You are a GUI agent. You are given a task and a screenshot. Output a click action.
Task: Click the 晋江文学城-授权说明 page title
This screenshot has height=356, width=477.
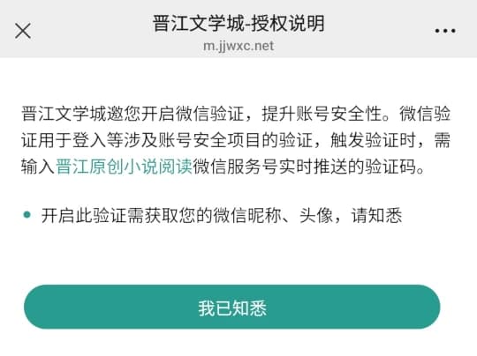(238, 24)
